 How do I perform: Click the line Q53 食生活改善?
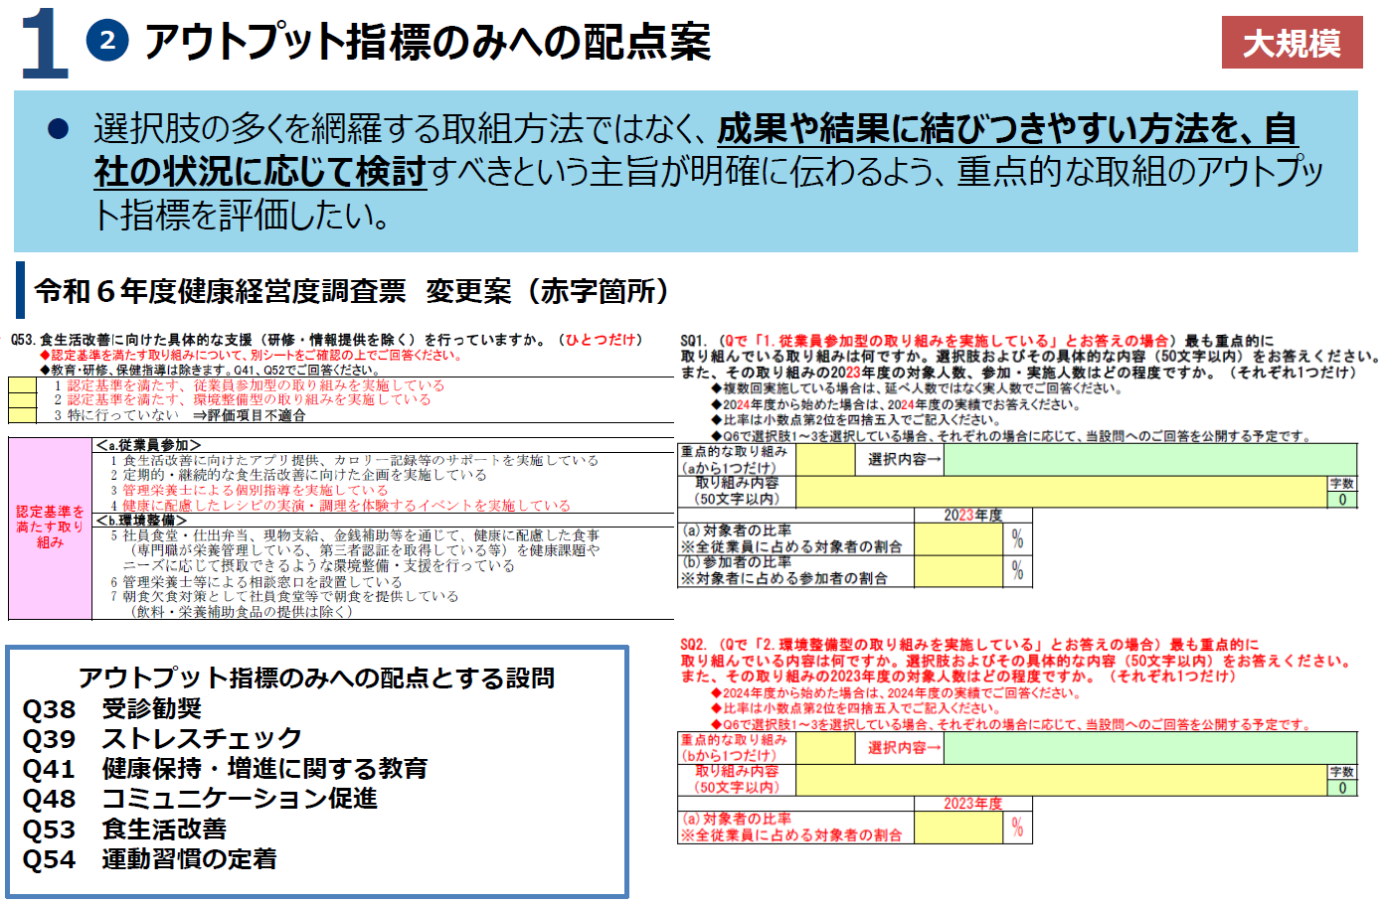coord(124,829)
